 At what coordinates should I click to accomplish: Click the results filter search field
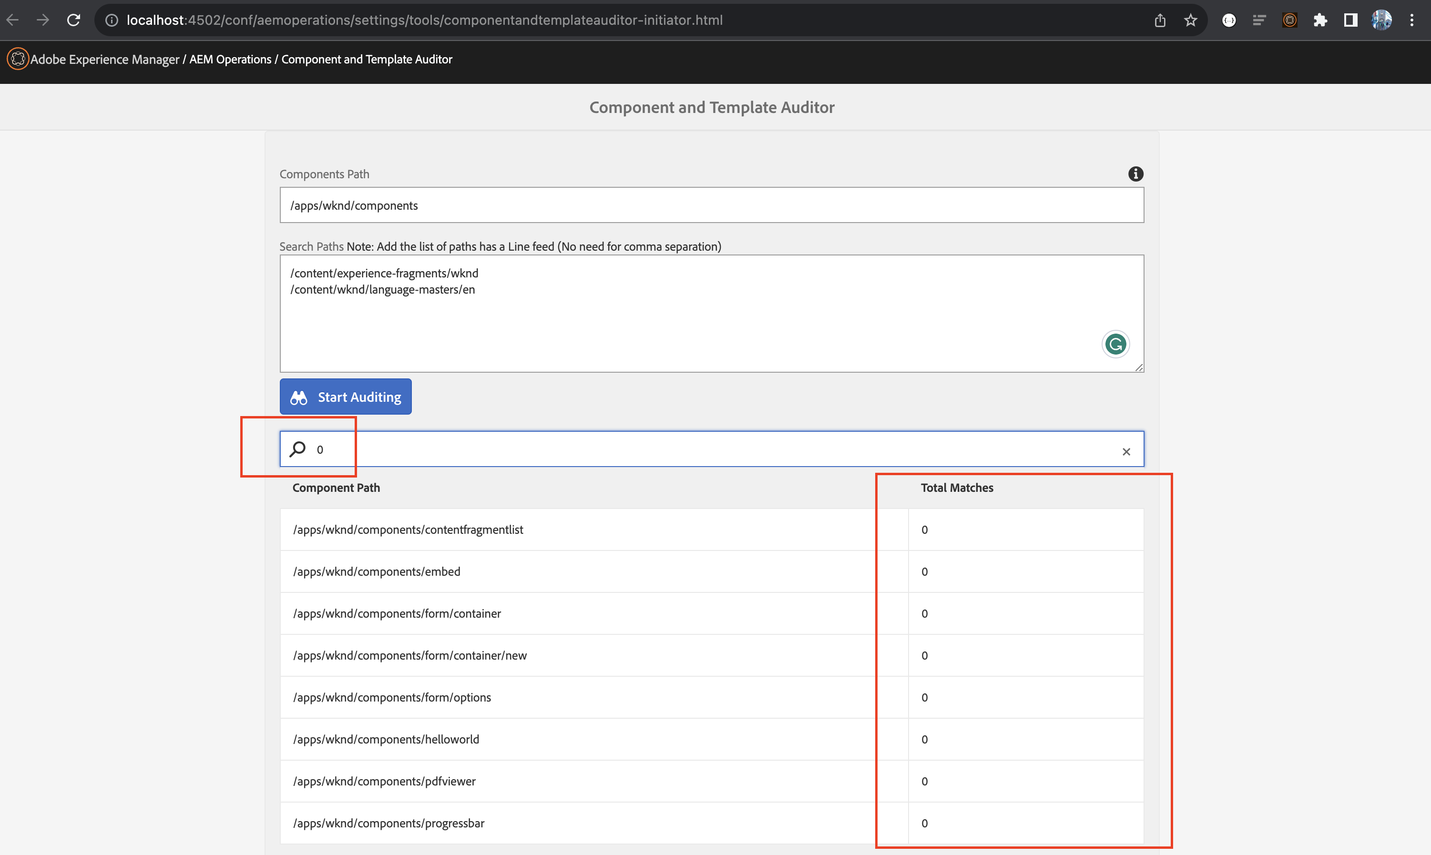[712, 449]
